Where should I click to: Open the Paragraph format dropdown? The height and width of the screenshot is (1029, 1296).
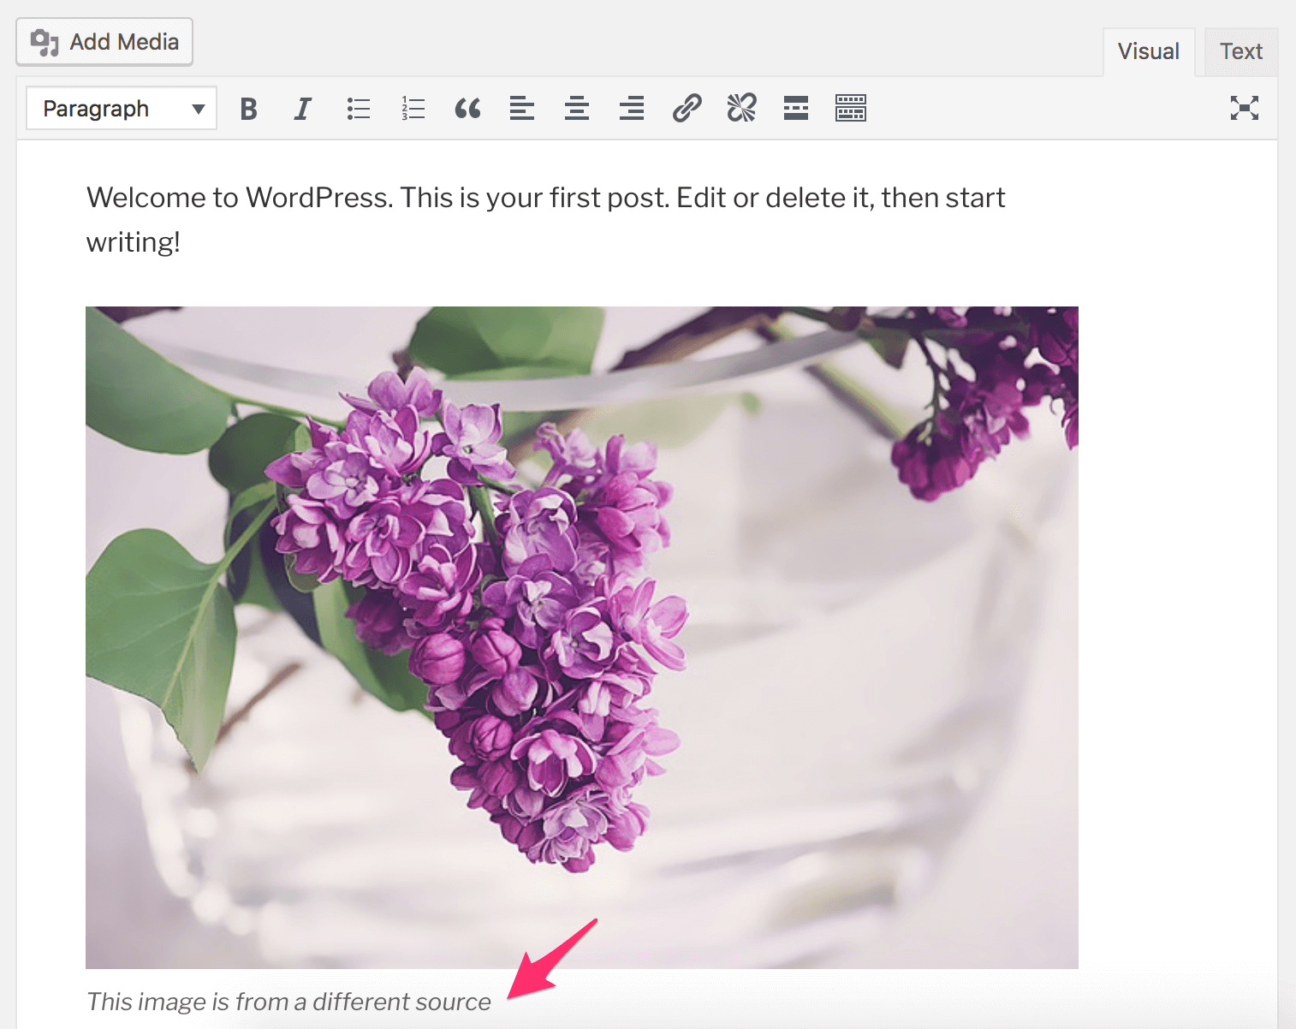pos(122,109)
